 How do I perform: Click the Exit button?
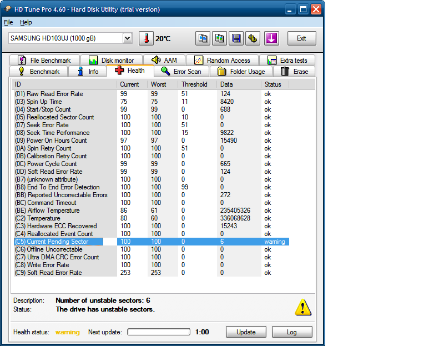pyautogui.click(x=301, y=38)
